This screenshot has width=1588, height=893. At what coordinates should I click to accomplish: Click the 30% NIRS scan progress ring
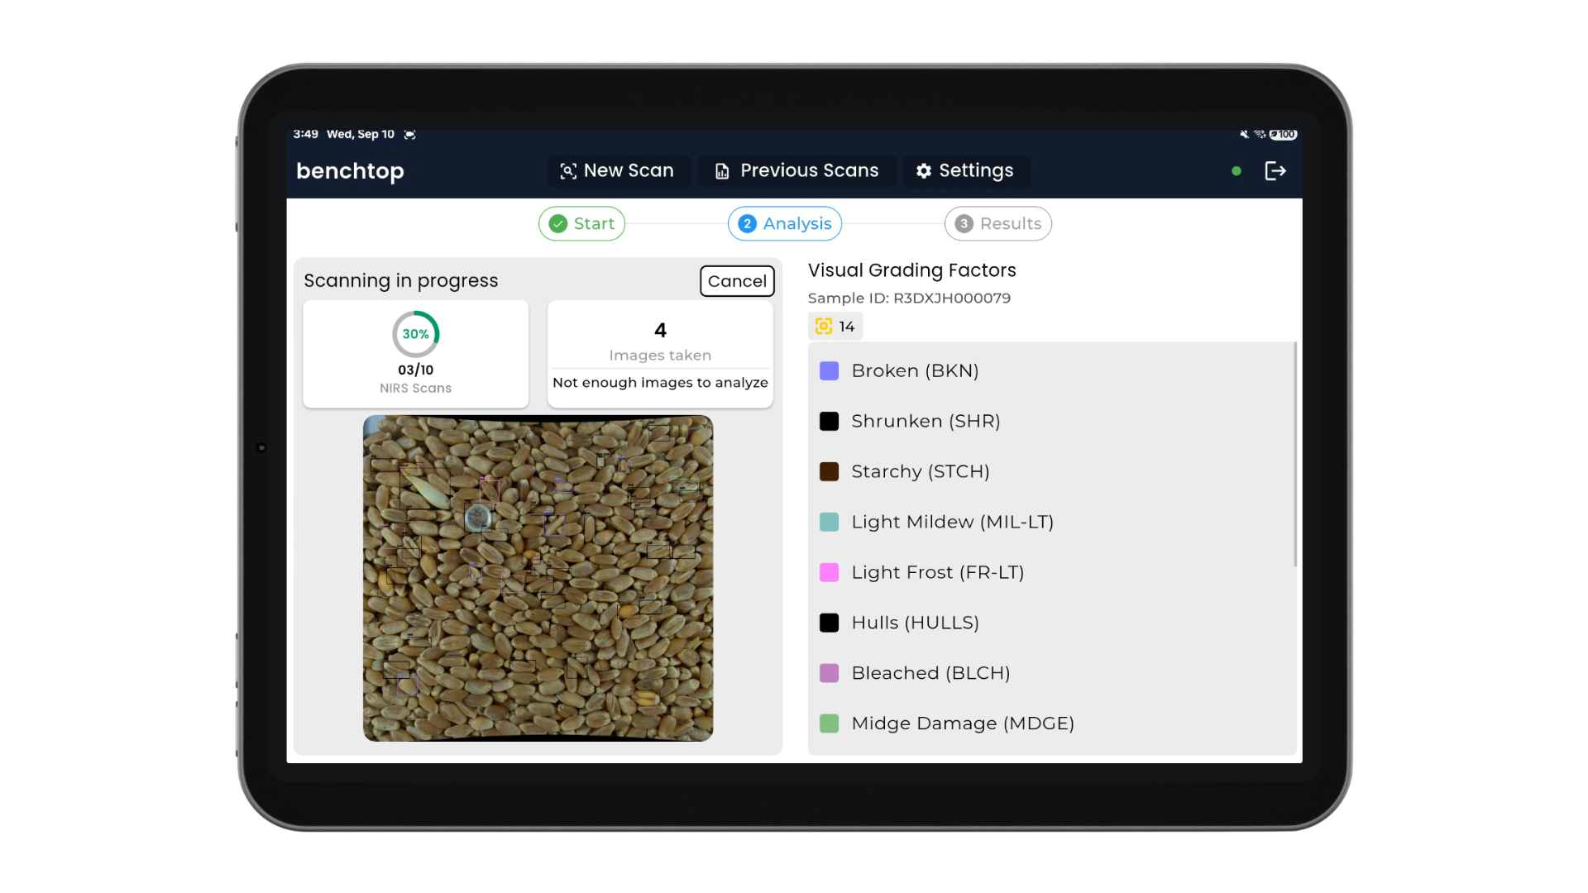coord(415,334)
